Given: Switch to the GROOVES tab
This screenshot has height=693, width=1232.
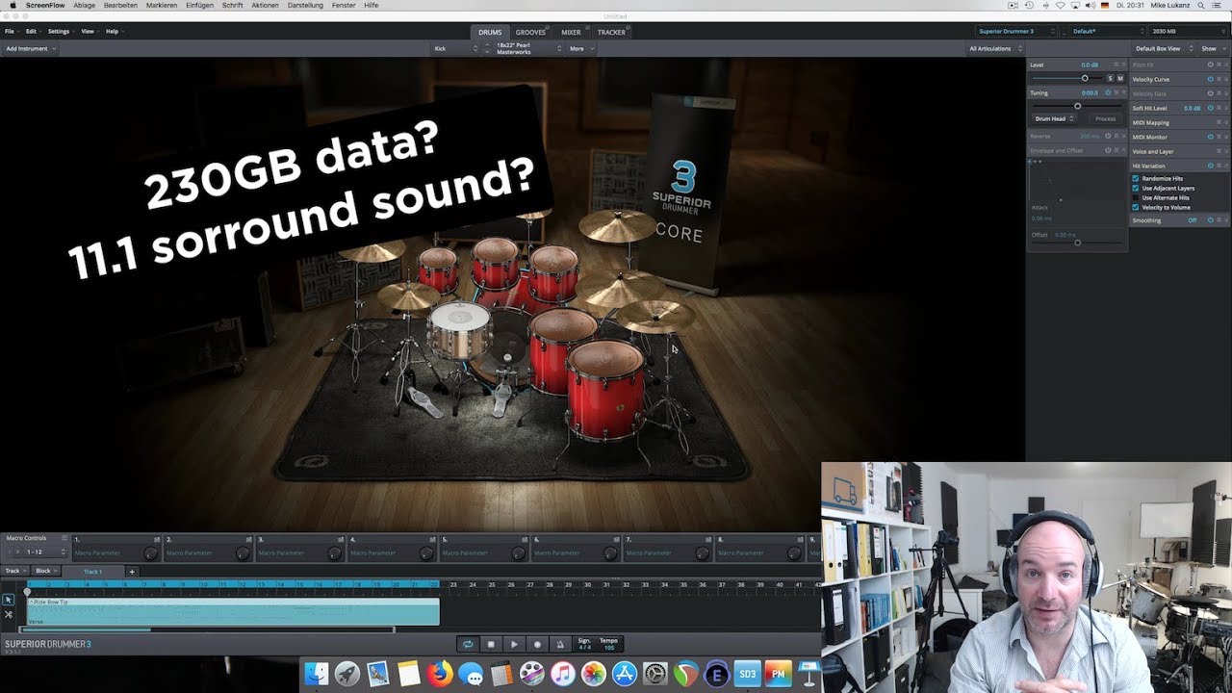Looking at the screenshot, I should (x=530, y=32).
